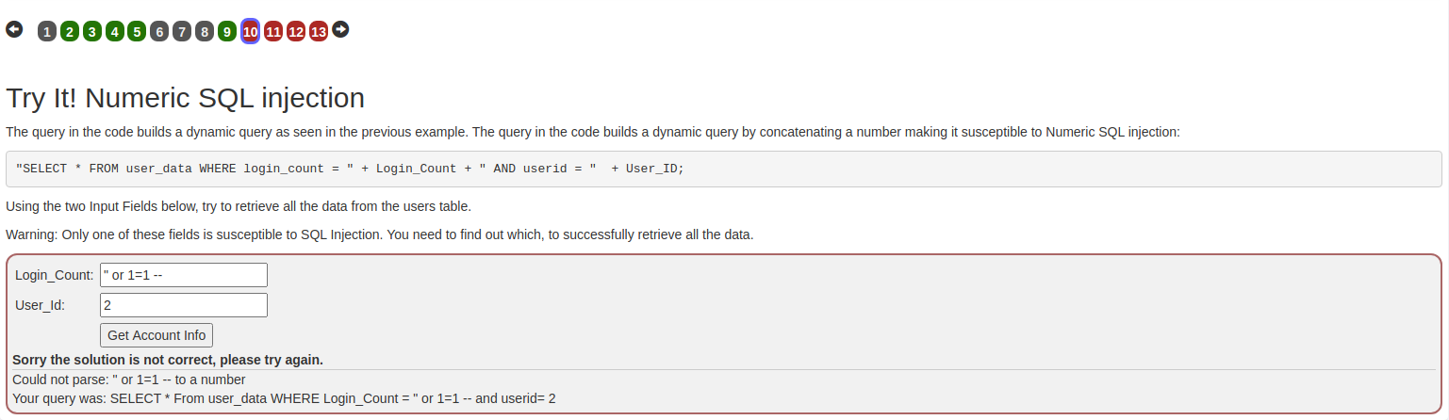This screenshot has width=1449, height=420.
Task: Navigate to gray page 6
Action: click(x=159, y=32)
